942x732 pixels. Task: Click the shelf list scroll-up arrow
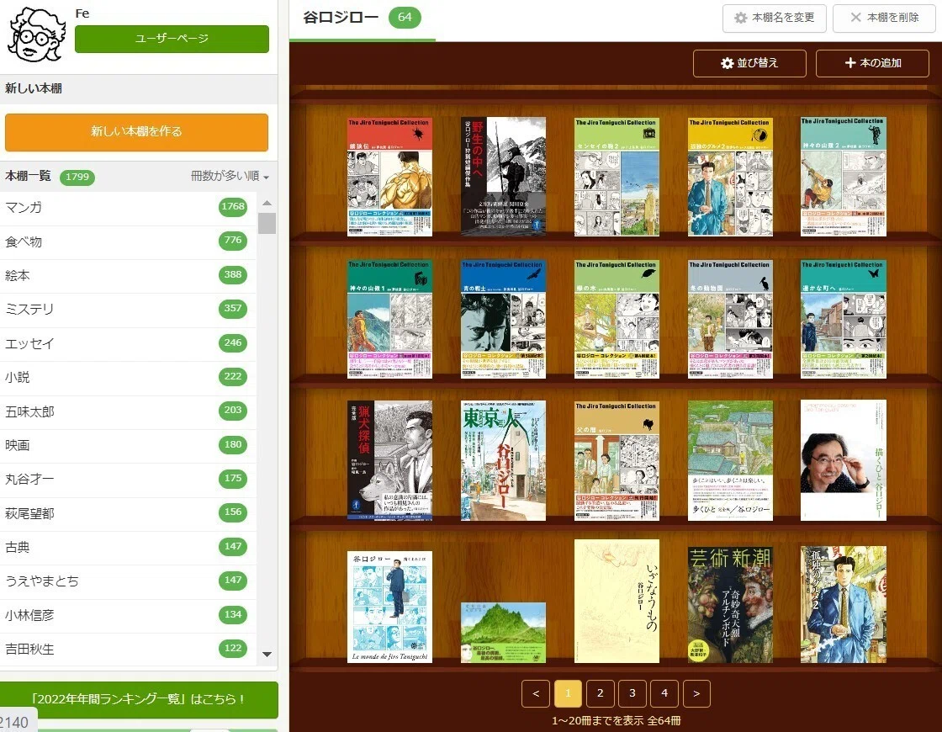tap(267, 203)
